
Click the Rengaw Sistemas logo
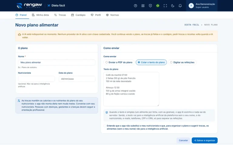point(29,6)
